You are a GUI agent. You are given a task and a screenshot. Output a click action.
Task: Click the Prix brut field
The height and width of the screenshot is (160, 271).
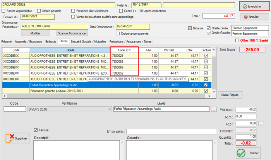coord(246,110)
